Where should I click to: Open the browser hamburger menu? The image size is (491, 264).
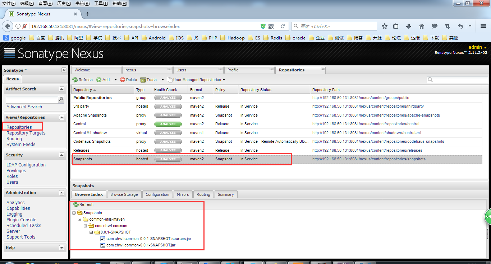click(x=483, y=26)
